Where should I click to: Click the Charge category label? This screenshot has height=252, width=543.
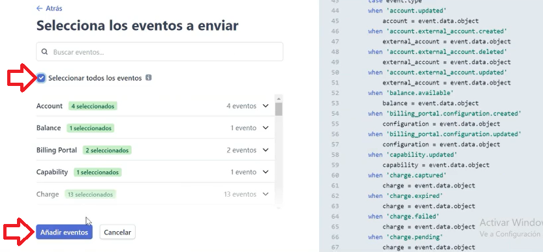[x=48, y=194]
